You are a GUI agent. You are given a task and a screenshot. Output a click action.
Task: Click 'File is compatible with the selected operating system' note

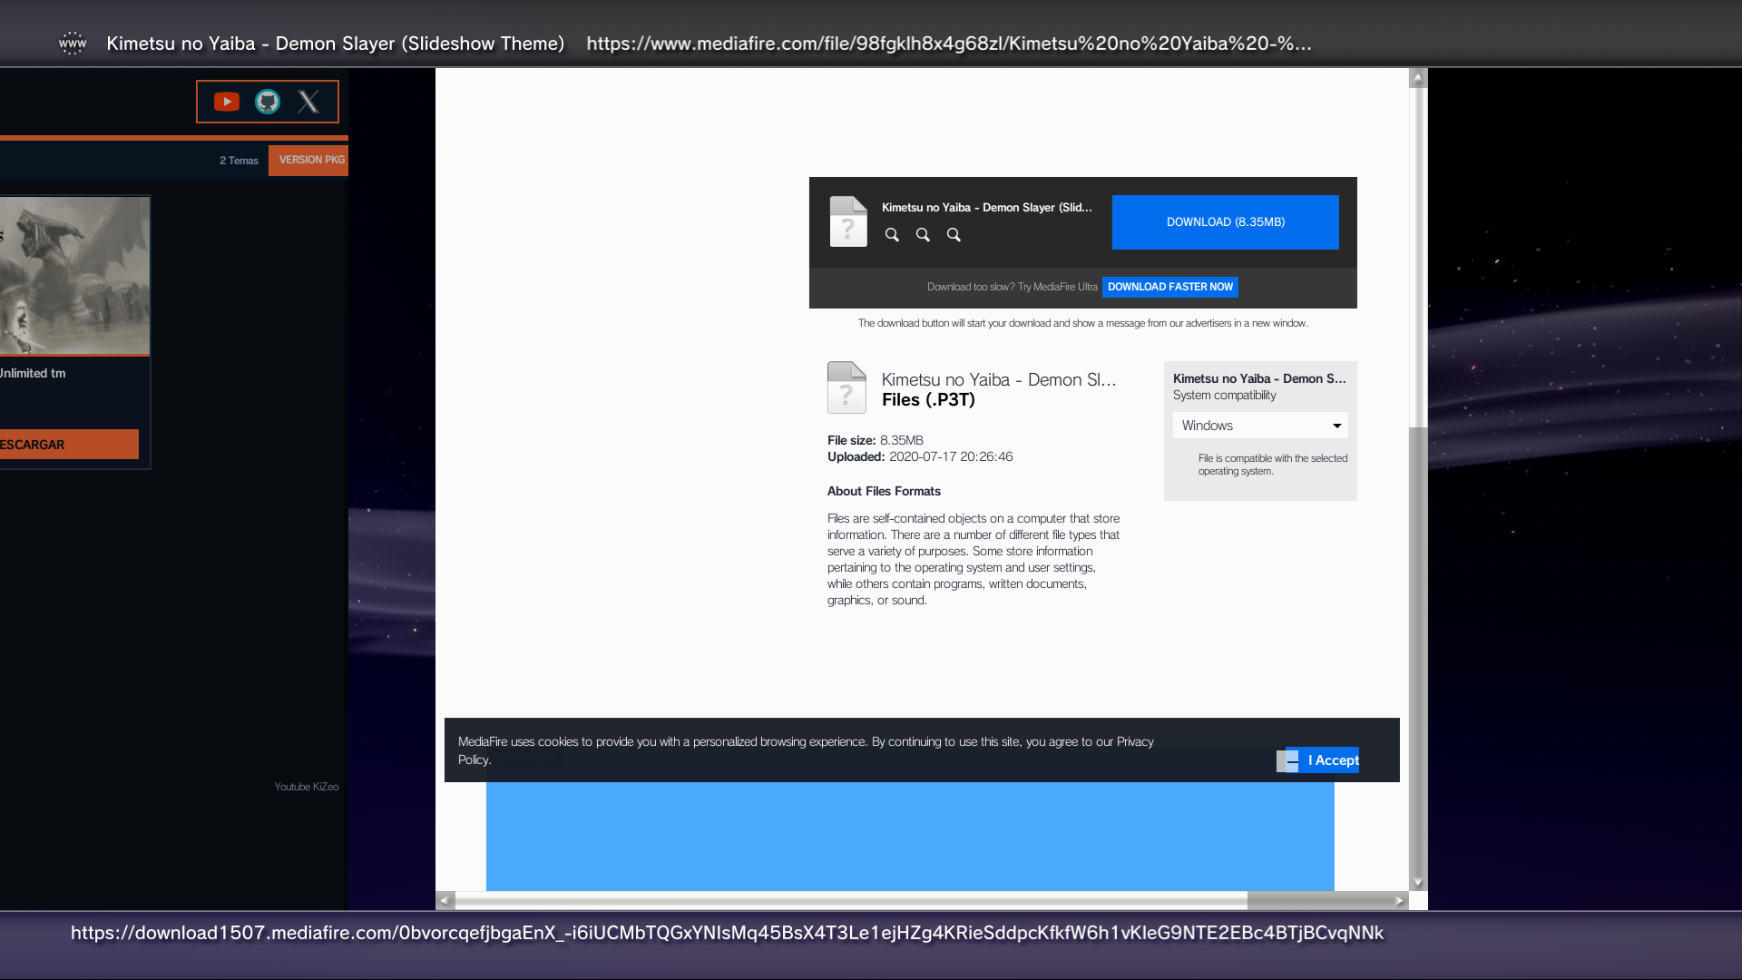click(x=1272, y=465)
